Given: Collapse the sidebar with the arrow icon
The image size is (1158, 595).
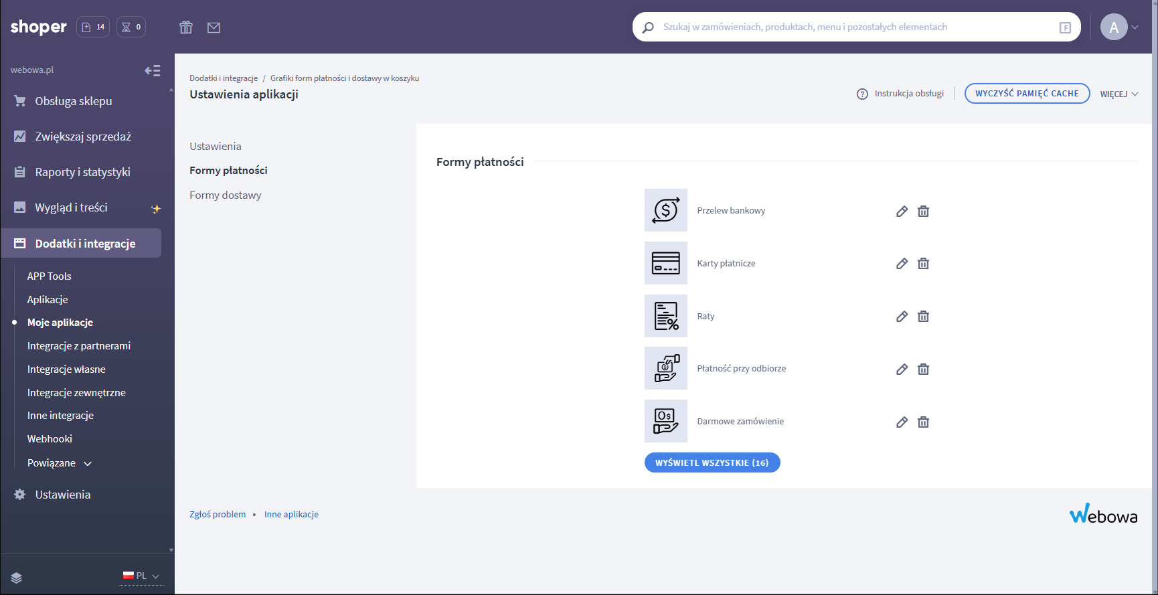Looking at the screenshot, I should click(x=153, y=70).
